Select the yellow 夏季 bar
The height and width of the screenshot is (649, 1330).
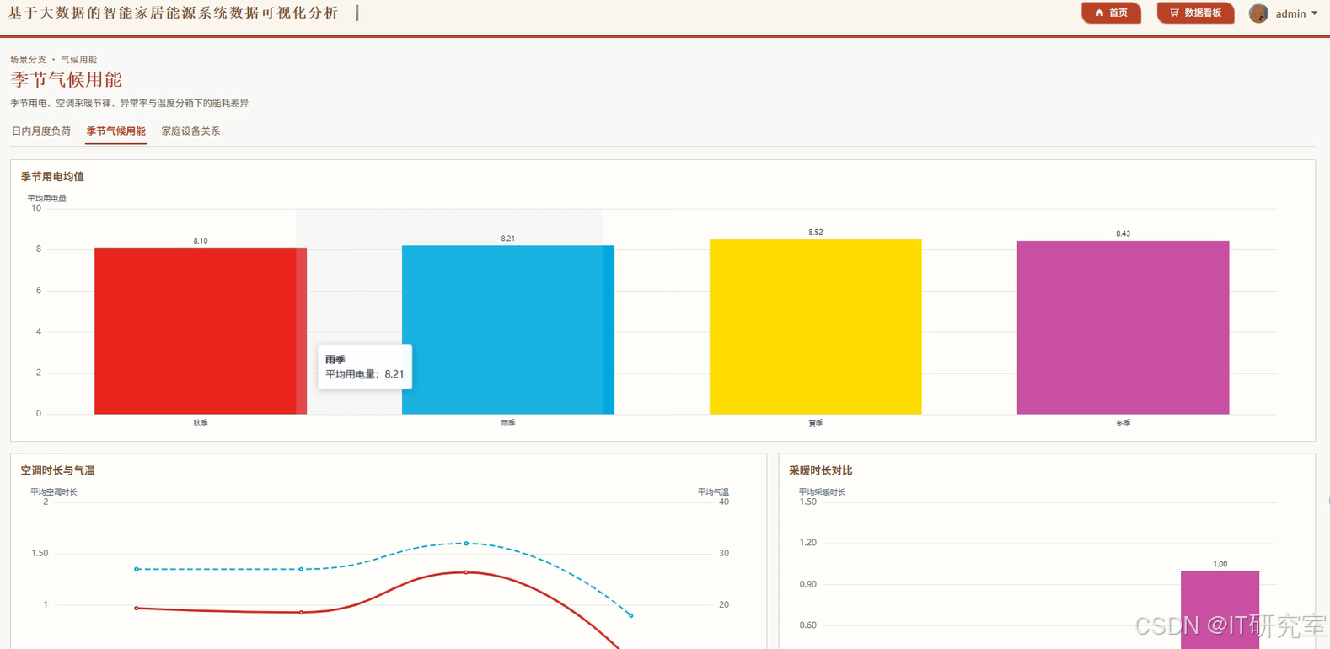click(816, 326)
